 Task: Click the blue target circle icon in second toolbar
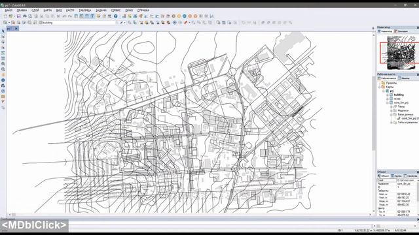pyautogui.click(x=175, y=23)
